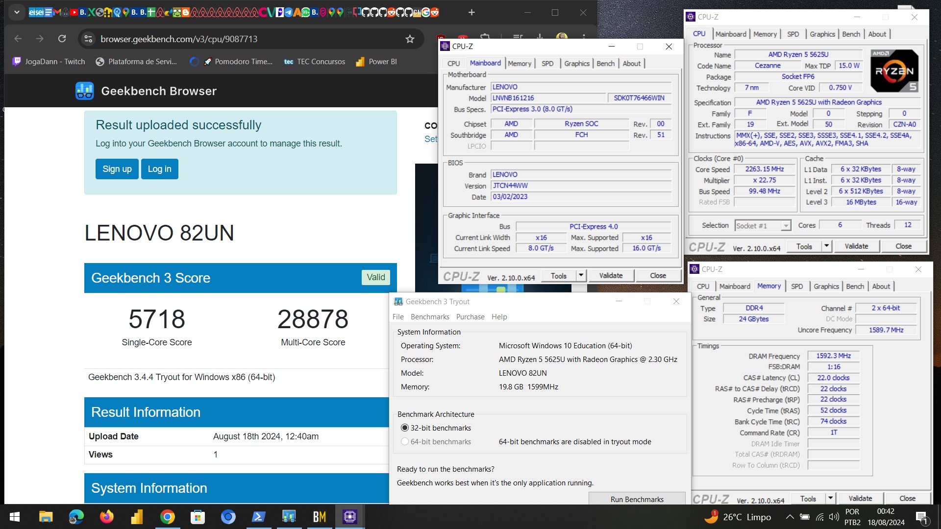Viewport: 941px width, 529px height.
Task: Open Bench tab in CPU-Z Mainboard window
Action: click(x=606, y=64)
